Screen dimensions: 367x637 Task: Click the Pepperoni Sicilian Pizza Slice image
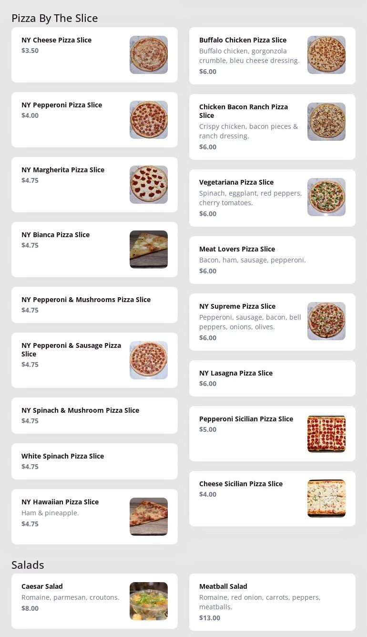326,434
